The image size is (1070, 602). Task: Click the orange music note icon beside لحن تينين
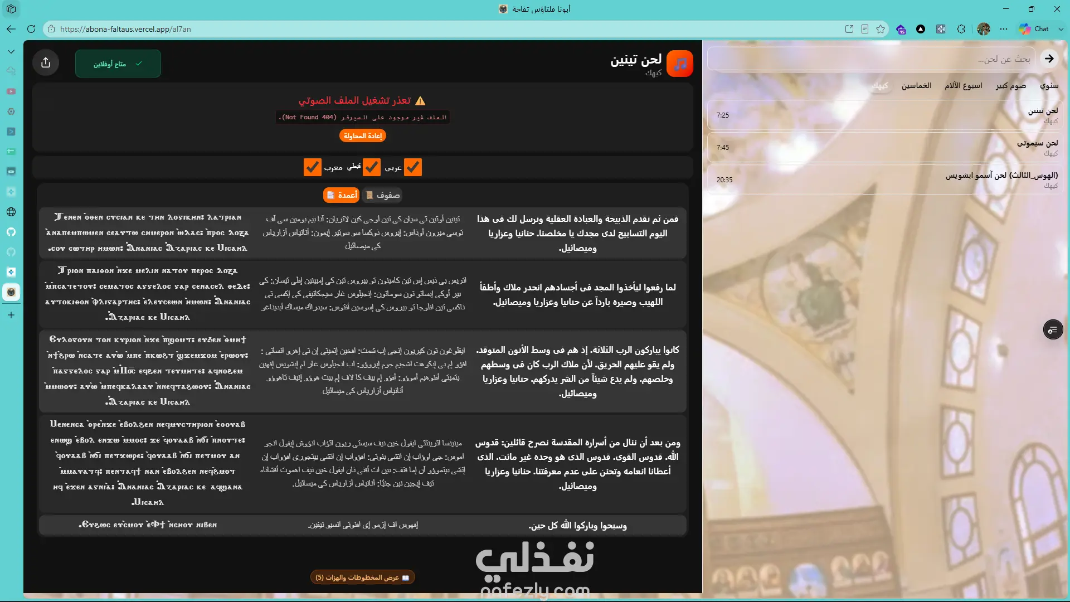point(680,64)
